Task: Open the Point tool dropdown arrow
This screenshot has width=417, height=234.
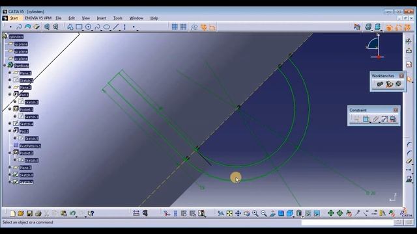Action: tap(137, 31)
